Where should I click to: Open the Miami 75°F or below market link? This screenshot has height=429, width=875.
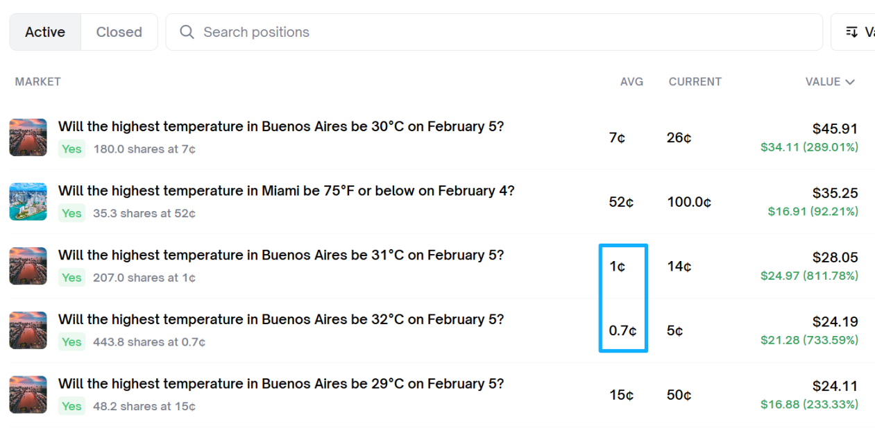[286, 191]
